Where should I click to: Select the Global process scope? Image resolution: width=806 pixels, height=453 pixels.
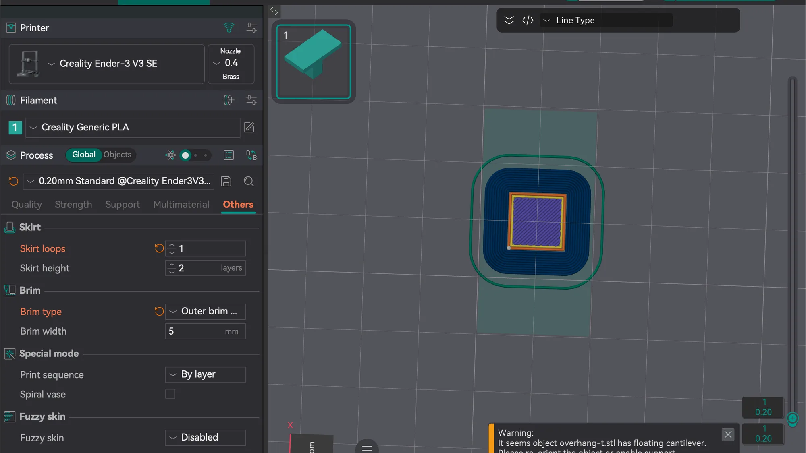(83, 155)
